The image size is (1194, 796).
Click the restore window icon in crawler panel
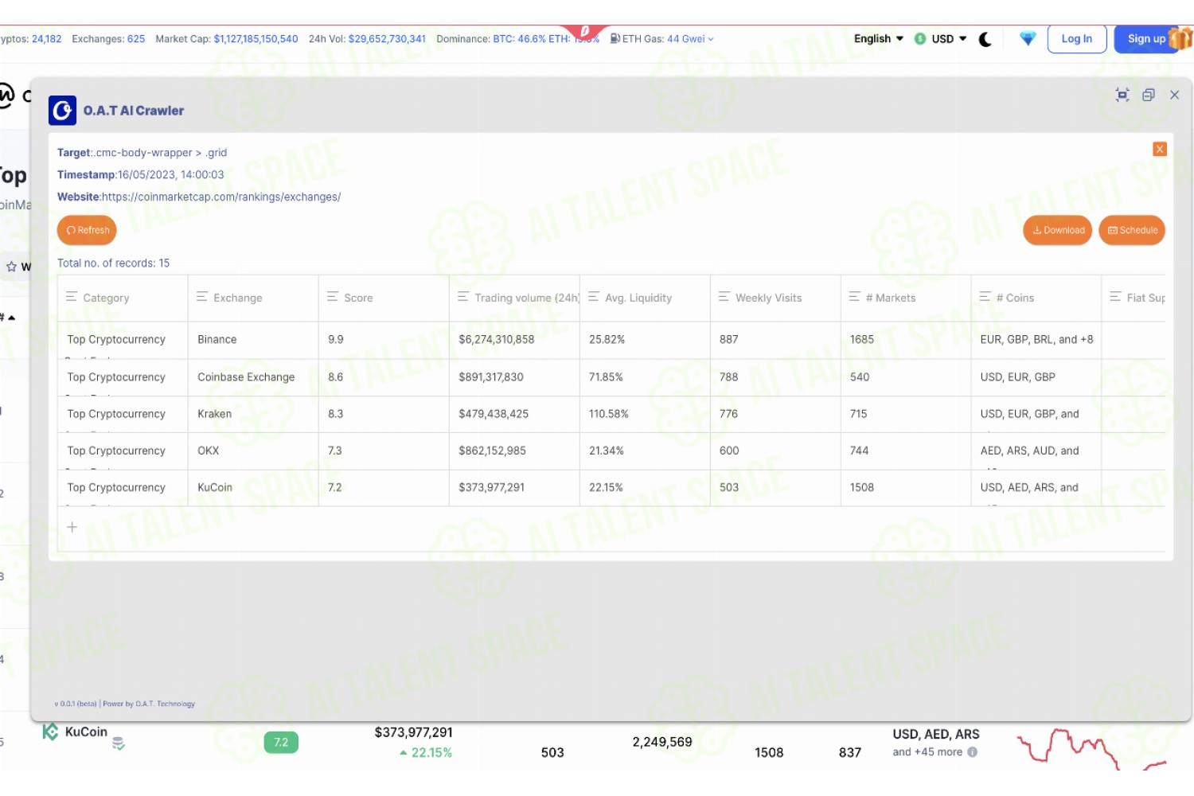click(x=1149, y=95)
